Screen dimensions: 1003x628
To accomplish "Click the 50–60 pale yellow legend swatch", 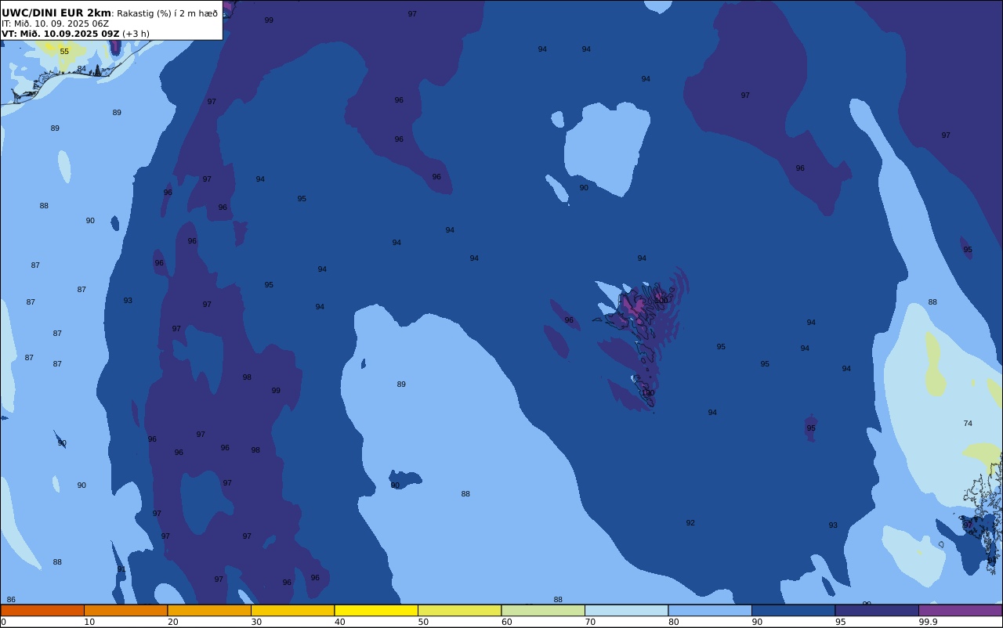I will click(459, 610).
